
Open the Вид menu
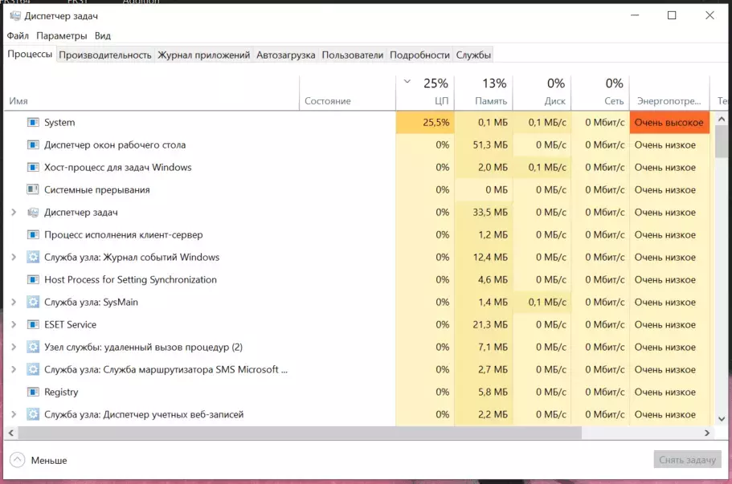[103, 36]
